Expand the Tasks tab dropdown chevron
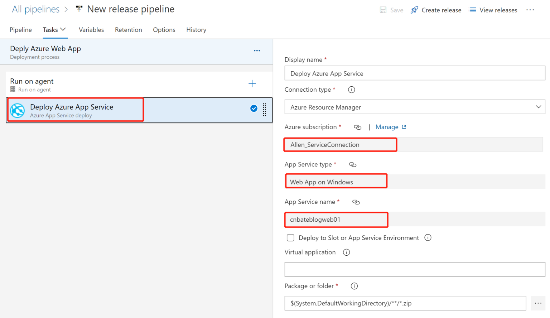 [x=63, y=29]
